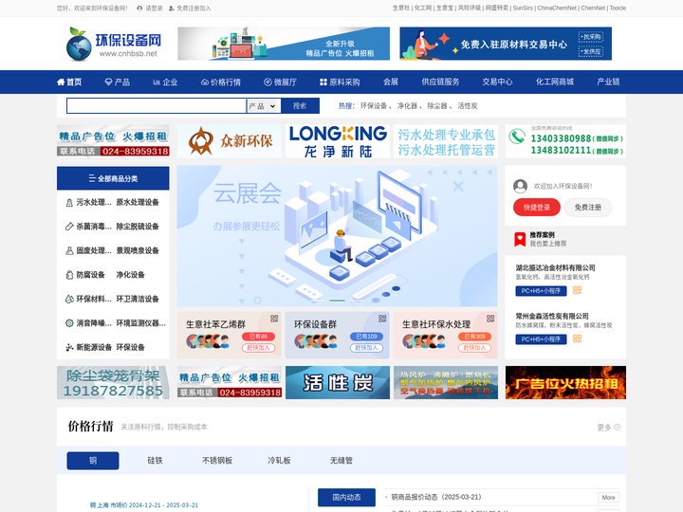This screenshot has height=512, width=683.
Task: Click the 免费注册 button
Action: [x=588, y=208]
